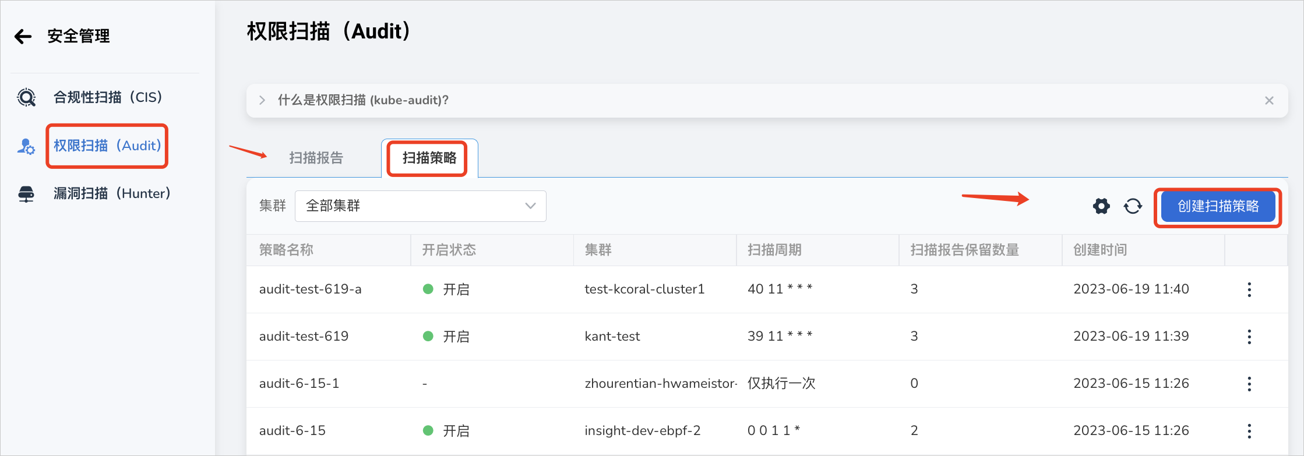The width and height of the screenshot is (1304, 456).
Task: Click cluster cell zhourentian-hwameistor
Action: (x=661, y=384)
